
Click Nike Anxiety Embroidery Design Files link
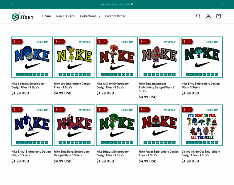pyautogui.click(x=112, y=85)
